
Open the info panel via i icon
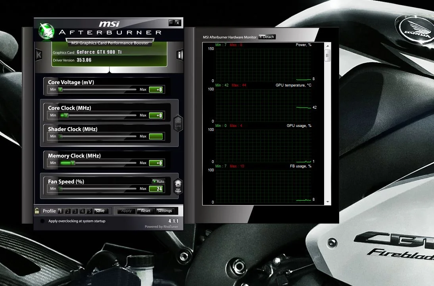pyautogui.click(x=180, y=55)
